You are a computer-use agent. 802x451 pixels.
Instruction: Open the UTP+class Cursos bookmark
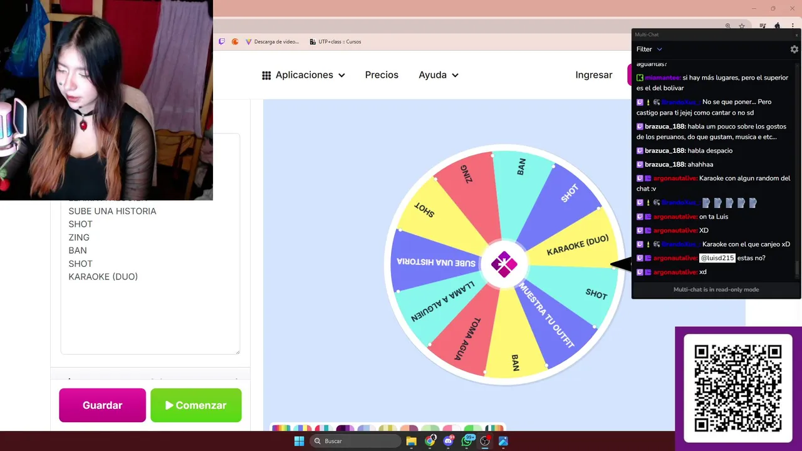click(336, 42)
